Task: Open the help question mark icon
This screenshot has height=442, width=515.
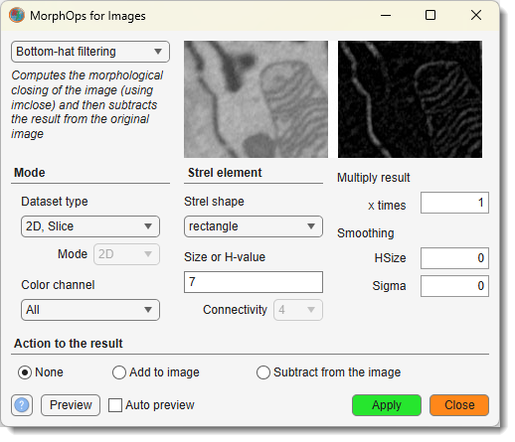Action: point(22,405)
